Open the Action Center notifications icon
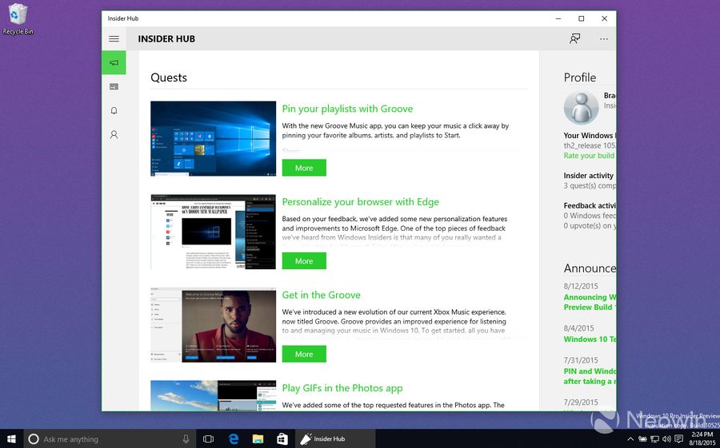This screenshot has width=720, height=448. 679,439
